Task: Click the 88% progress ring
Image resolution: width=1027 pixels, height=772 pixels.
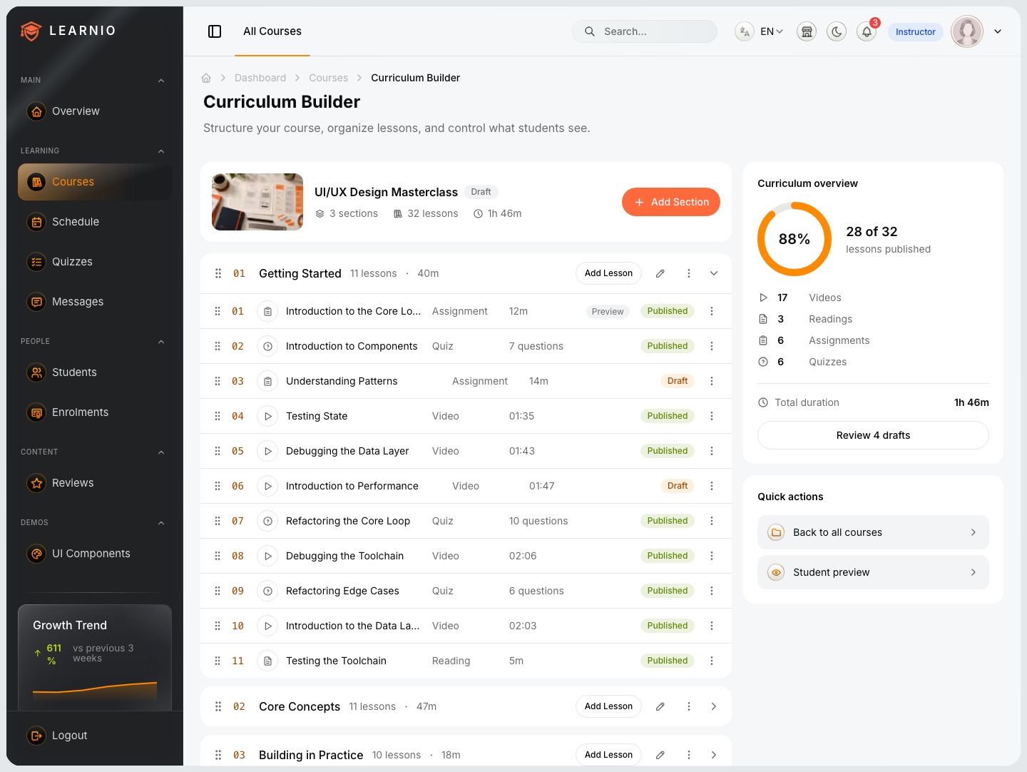Action: pos(794,239)
